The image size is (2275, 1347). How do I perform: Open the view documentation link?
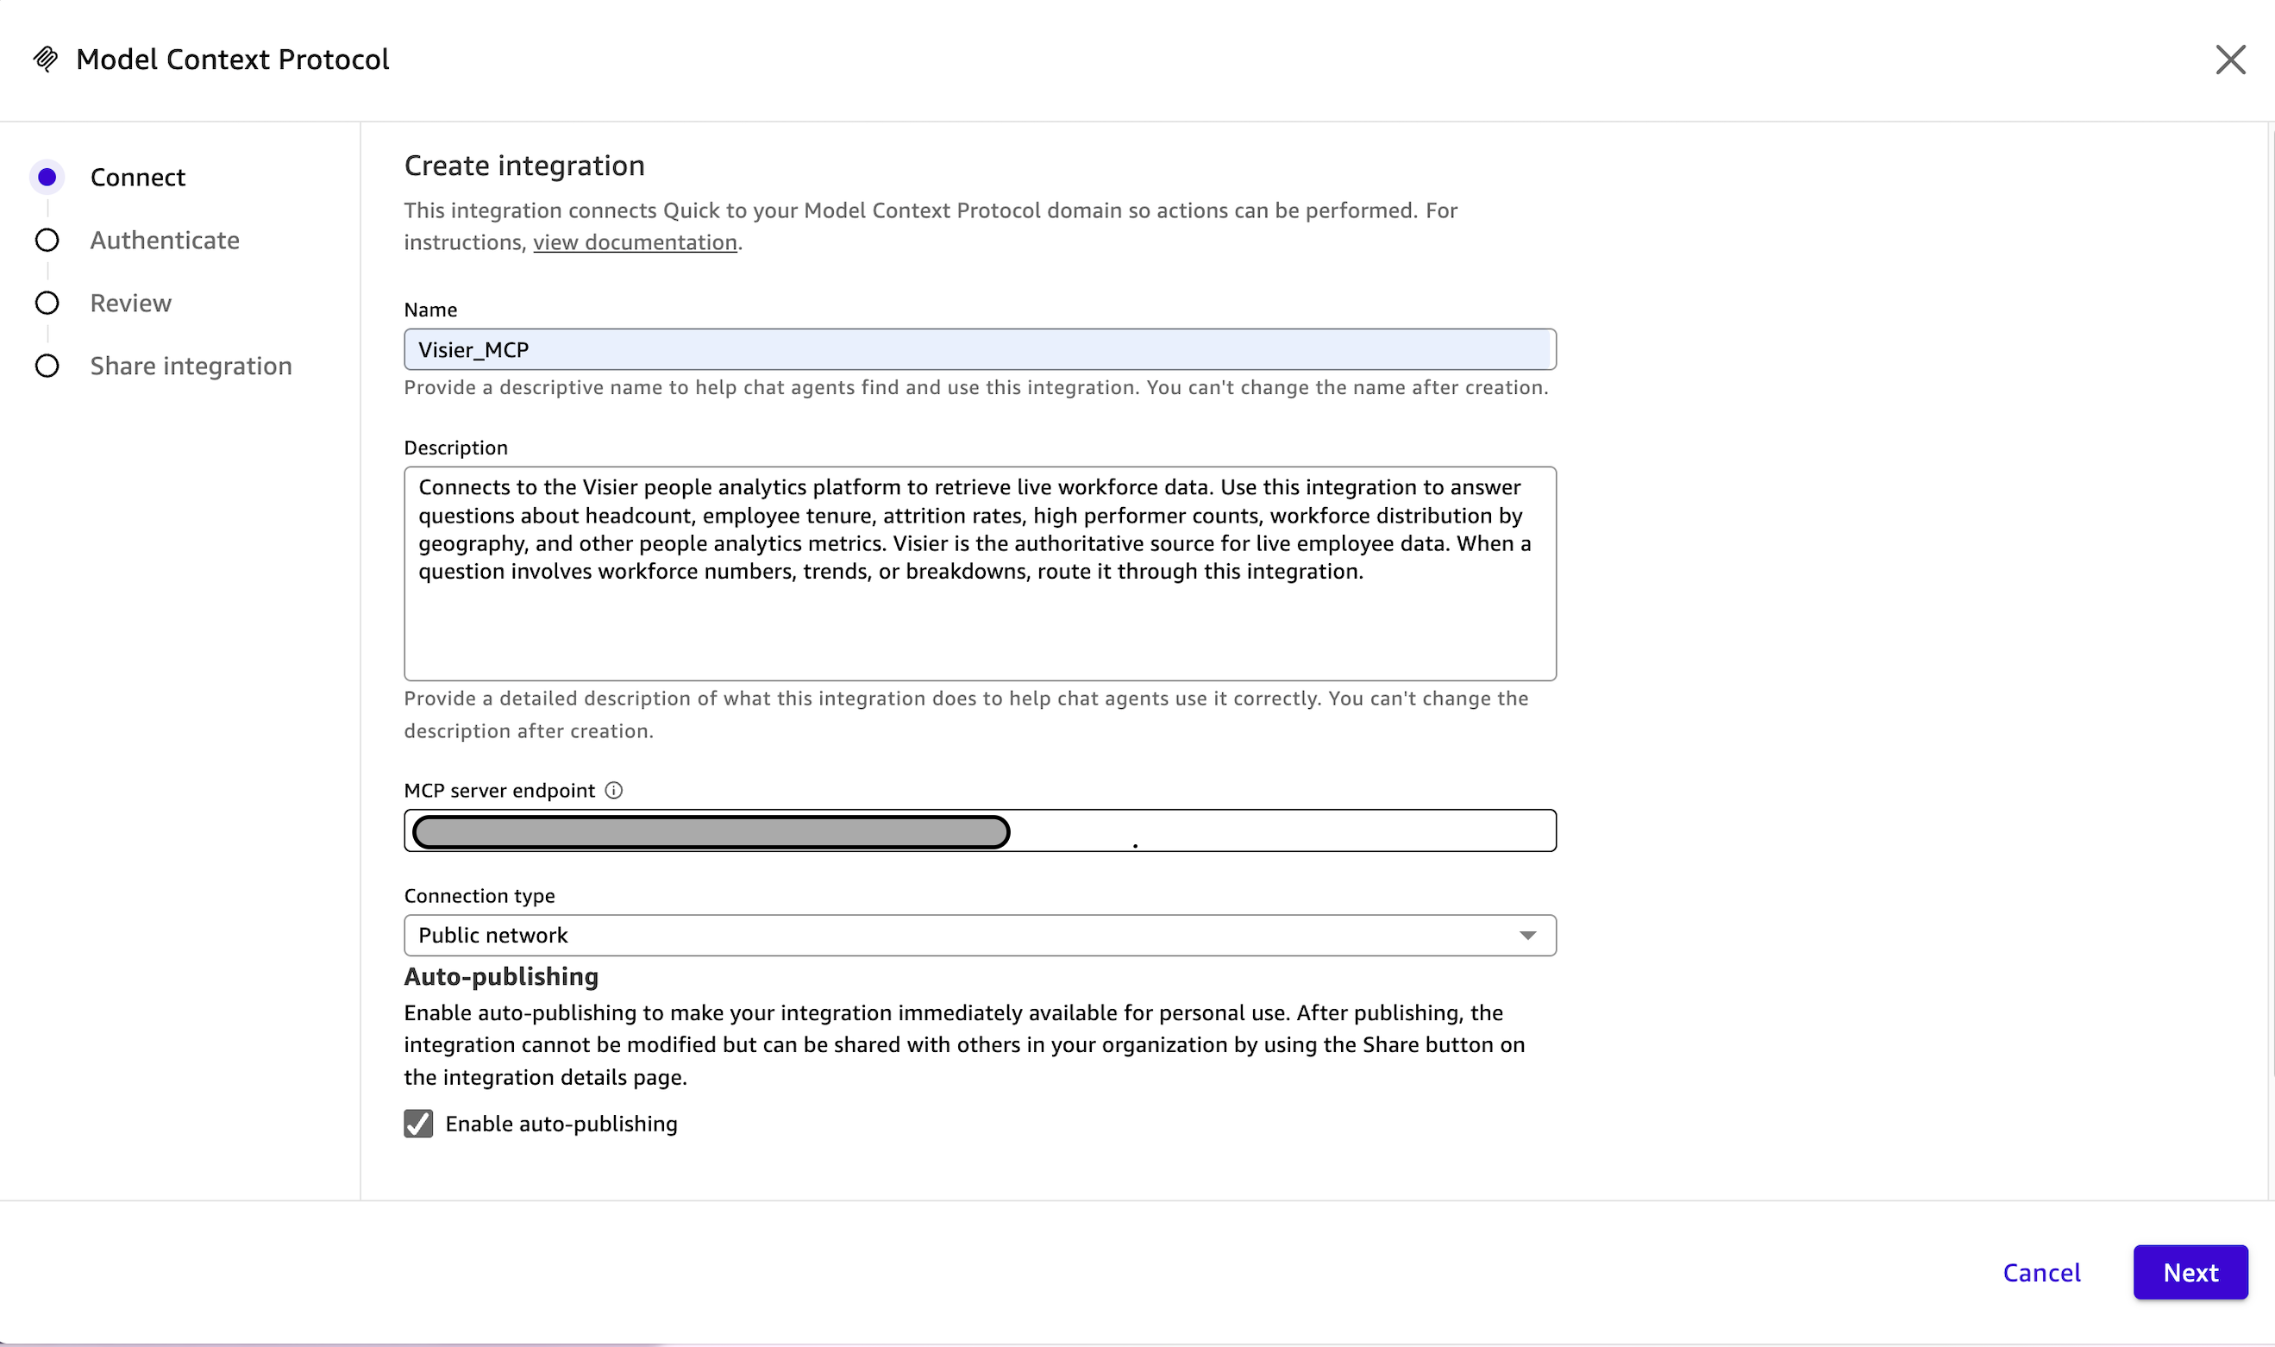636,241
